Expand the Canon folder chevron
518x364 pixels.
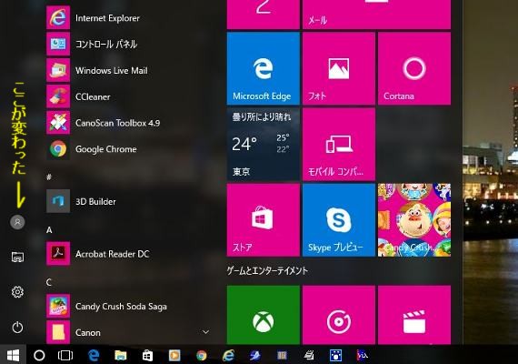point(205,332)
